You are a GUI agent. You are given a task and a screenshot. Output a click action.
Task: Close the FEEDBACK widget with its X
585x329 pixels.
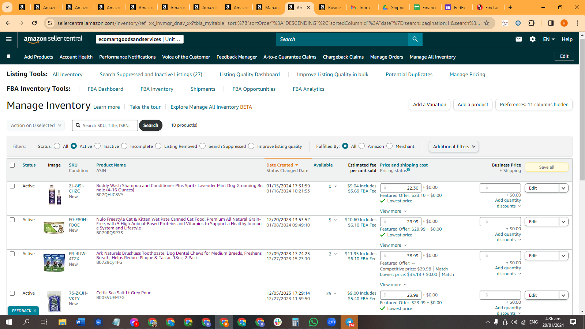click(35, 311)
